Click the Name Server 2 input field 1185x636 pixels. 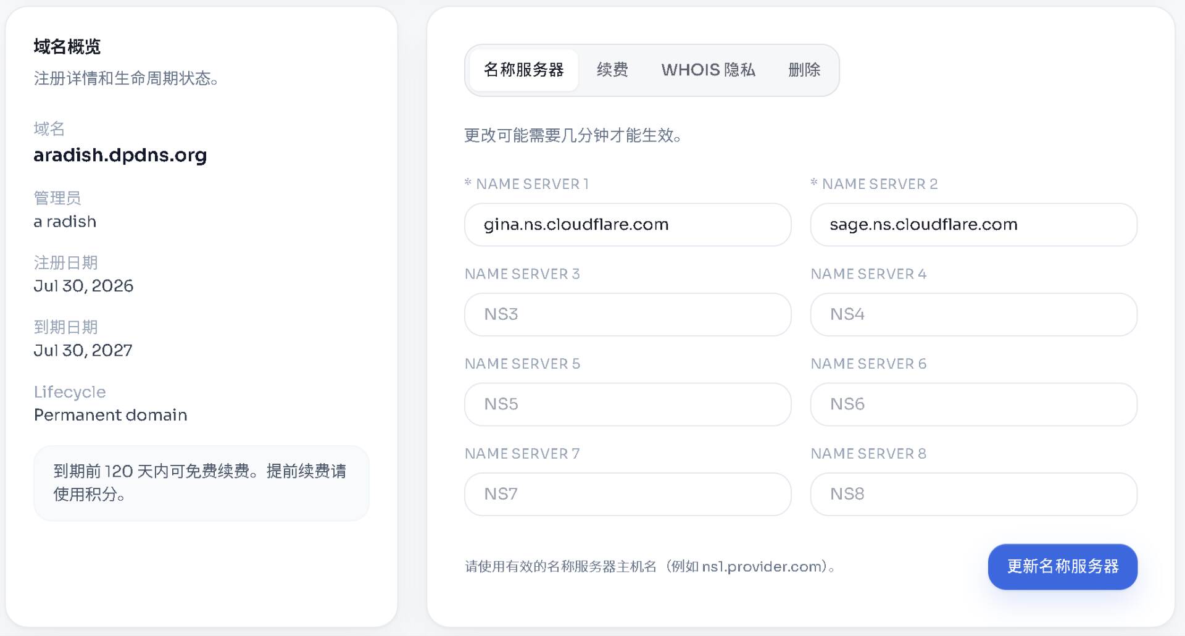(973, 225)
